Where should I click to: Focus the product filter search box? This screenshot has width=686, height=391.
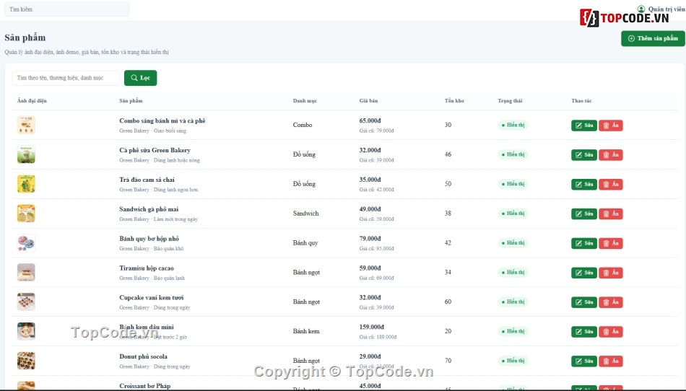pos(66,78)
